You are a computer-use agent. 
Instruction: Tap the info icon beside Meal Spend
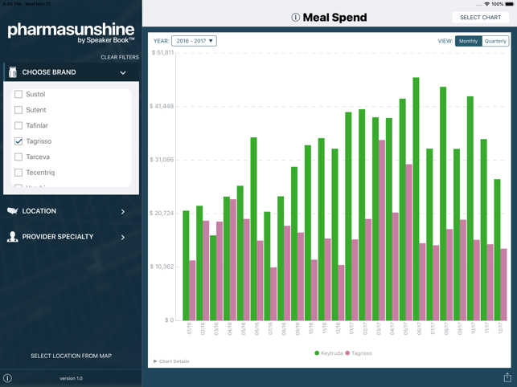coord(295,18)
